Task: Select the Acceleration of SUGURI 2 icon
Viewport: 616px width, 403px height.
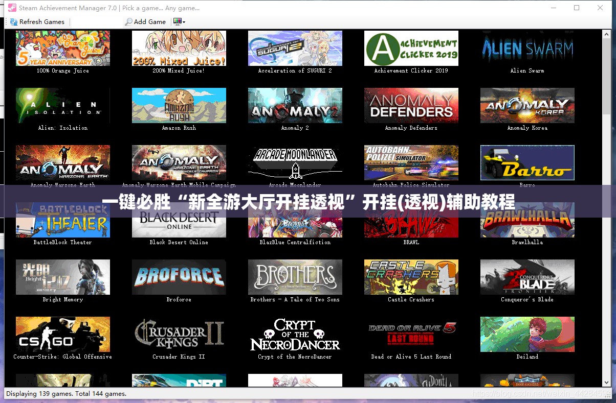Action: point(295,48)
